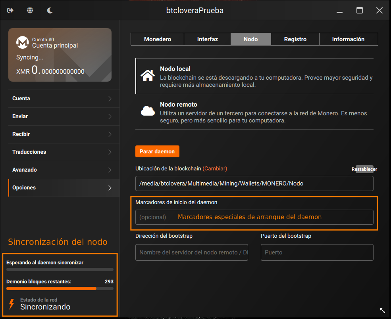Click the Monero logo in account card
The height and width of the screenshot is (319, 391).
(23, 42)
